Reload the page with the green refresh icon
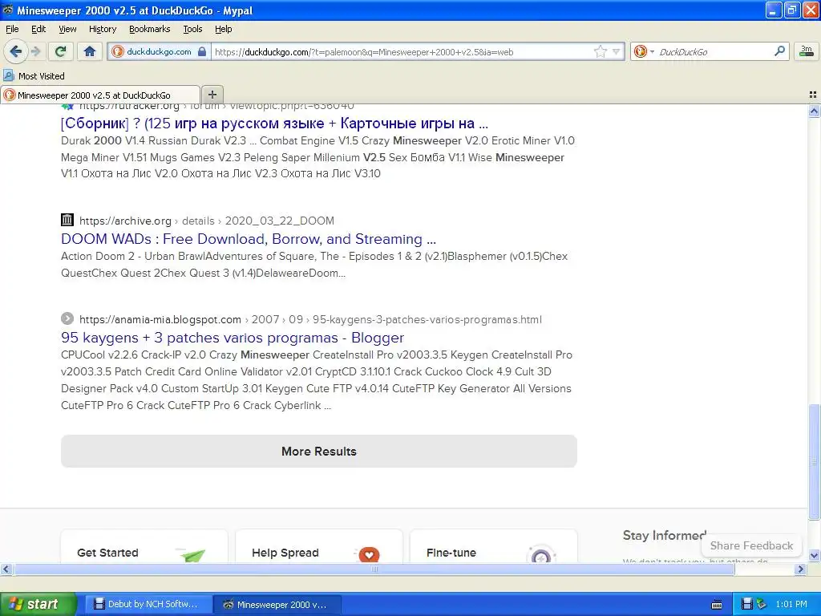The image size is (821, 616). tap(61, 51)
